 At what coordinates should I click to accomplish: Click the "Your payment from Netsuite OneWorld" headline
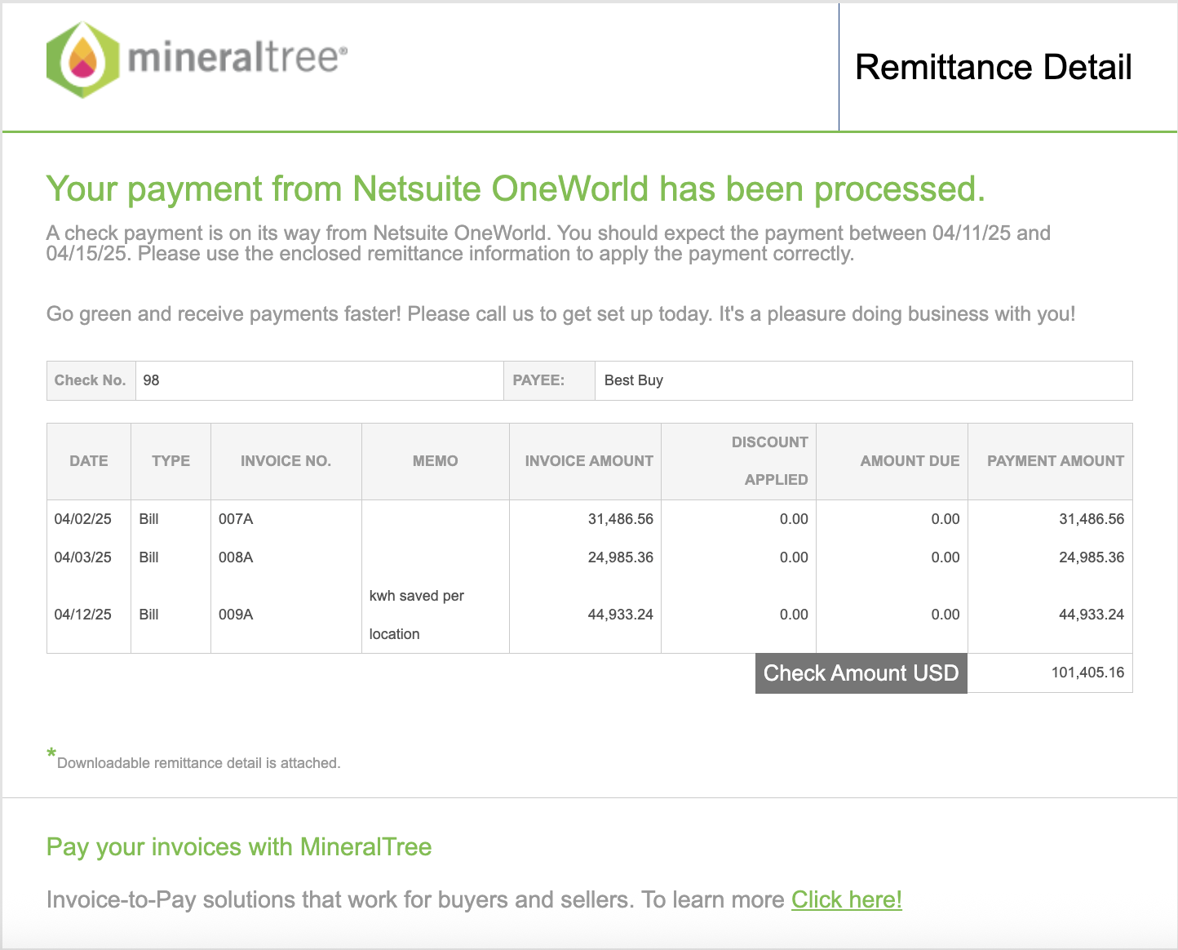[x=516, y=189]
